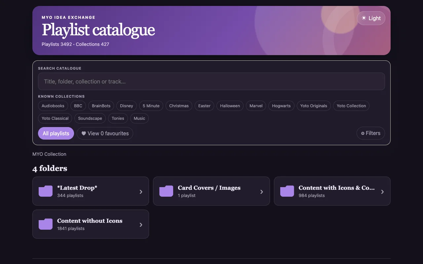Toggle the BBC collection chip
423x264 pixels.
pos(78,106)
